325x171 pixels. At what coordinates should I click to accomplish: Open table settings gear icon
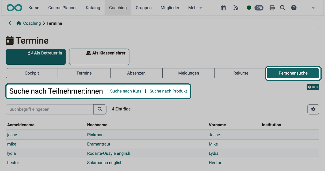coord(313,109)
